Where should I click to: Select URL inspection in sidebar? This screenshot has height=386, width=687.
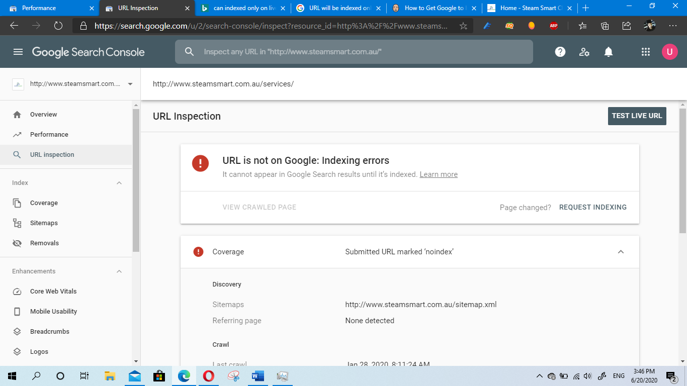pyautogui.click(x=66, y=155)
